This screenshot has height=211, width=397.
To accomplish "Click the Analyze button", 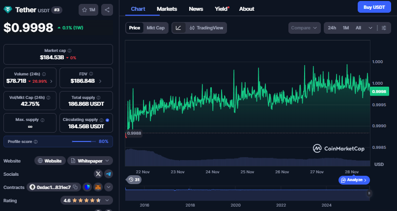I will [x=354, y=180].
